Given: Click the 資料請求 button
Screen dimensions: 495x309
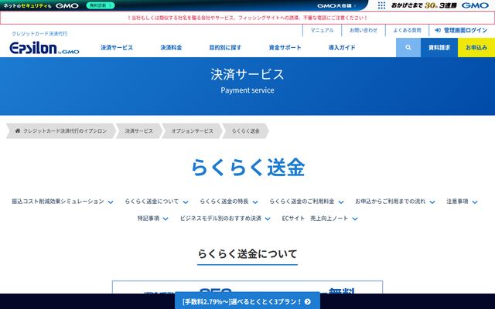Looking at the screenshot, I should tap(439, 48).
